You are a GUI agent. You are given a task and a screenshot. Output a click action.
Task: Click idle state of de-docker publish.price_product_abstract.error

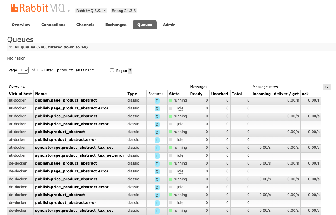tap(180, 187)
